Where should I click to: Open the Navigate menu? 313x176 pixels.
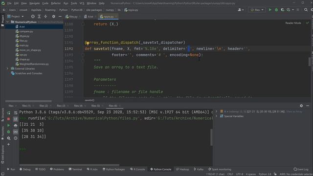click(x=34, y=3)
